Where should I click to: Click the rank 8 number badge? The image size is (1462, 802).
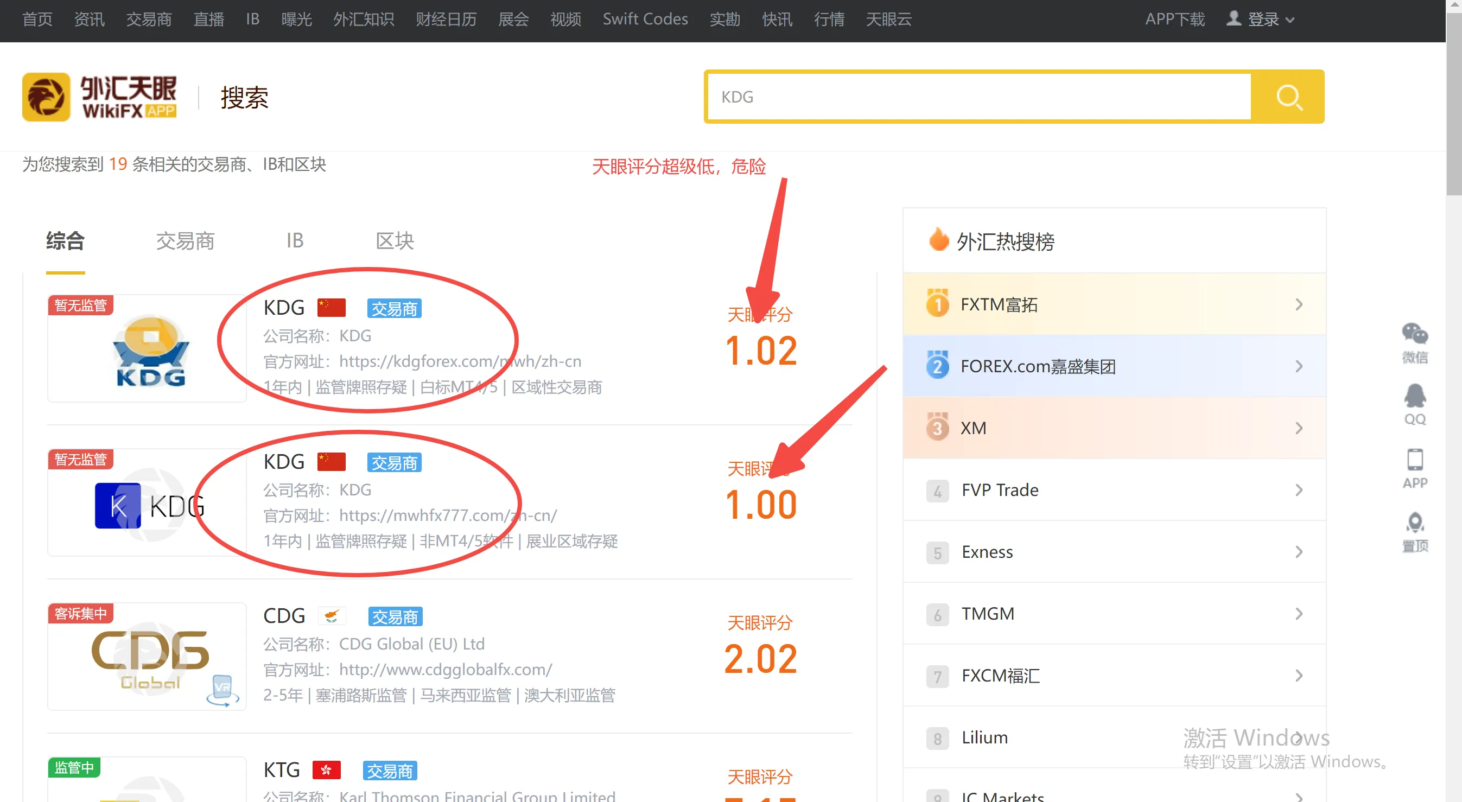coord(937,738)
